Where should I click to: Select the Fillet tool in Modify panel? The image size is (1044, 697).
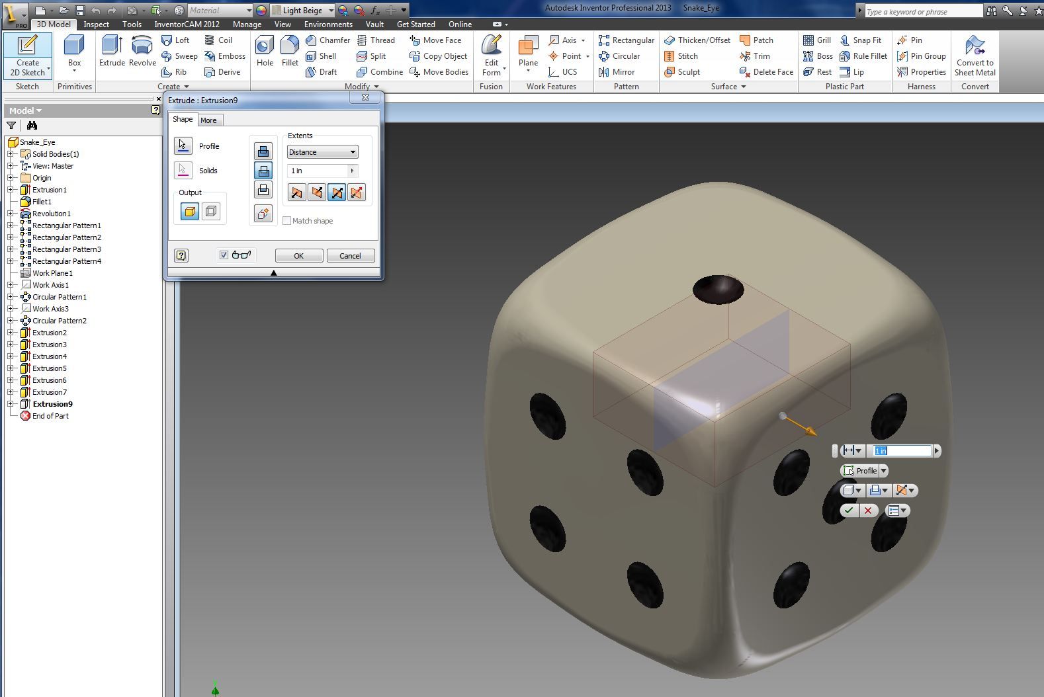coord(290,52)
